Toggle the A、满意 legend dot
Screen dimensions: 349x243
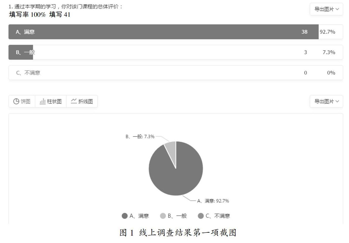tap(124, 216)
